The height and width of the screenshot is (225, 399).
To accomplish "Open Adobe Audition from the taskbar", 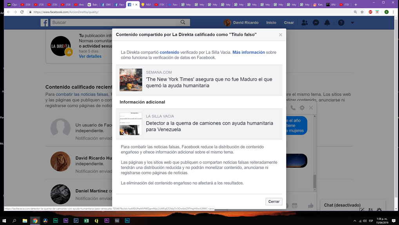I will pos(56,220).
